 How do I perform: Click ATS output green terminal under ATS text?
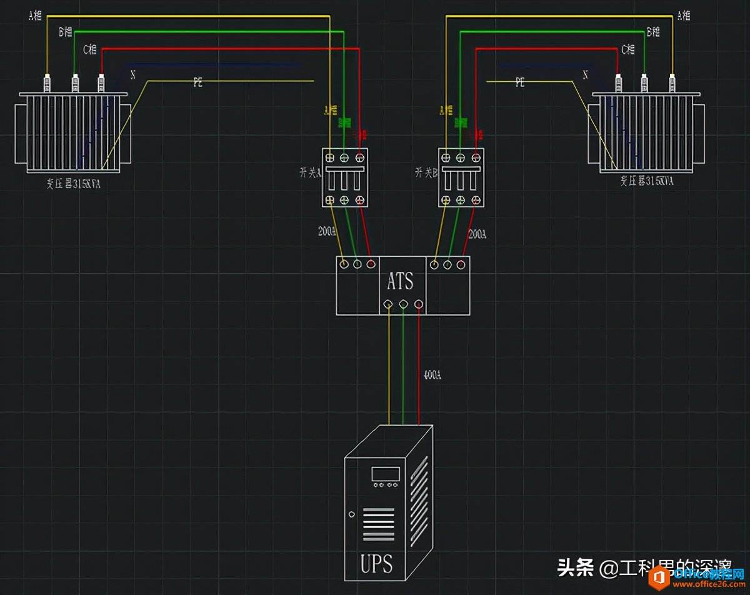(403, 304)
